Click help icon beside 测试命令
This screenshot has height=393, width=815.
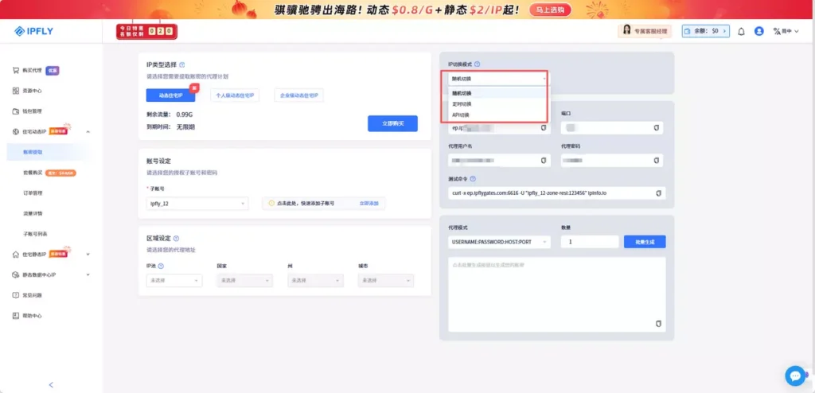tap(473, 178)
